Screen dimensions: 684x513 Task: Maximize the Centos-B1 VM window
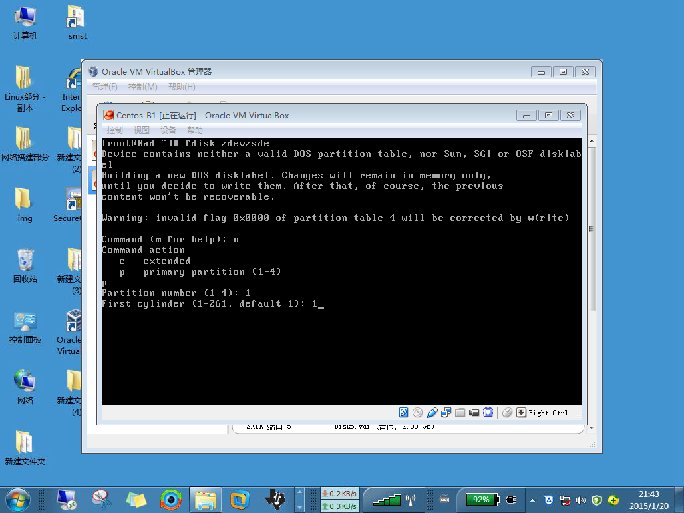click(x=549, y=115)
